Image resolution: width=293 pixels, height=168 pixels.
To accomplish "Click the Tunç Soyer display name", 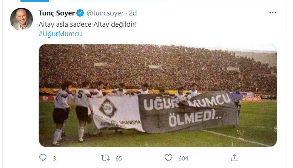I will (x=57, y=13).
